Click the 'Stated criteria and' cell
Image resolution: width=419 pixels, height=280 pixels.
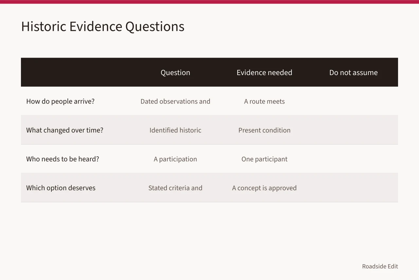click(175, 188)
